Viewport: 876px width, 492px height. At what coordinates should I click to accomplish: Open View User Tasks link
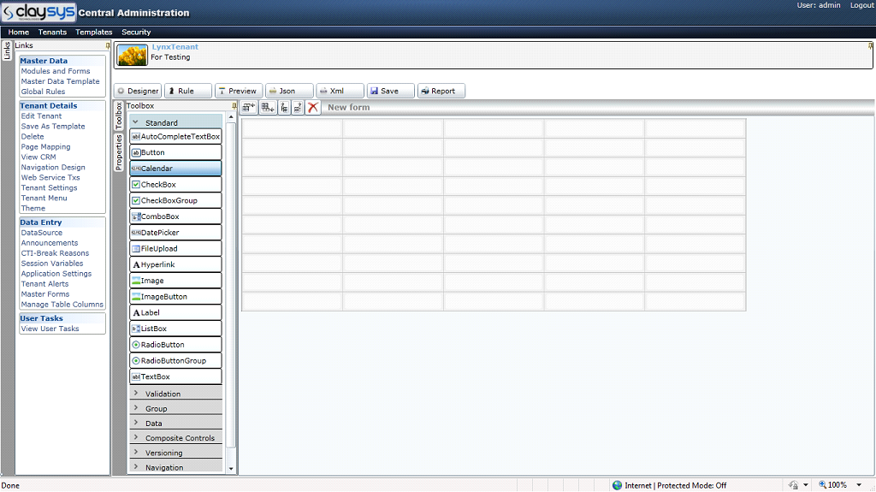click(x=50, y=329)
